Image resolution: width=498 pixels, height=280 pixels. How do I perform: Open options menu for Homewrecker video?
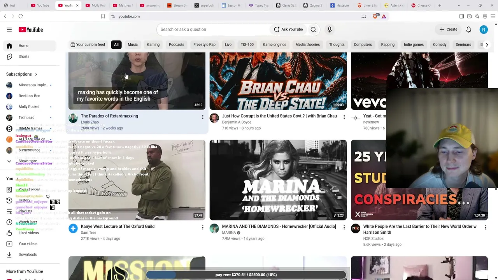point(344,227)
